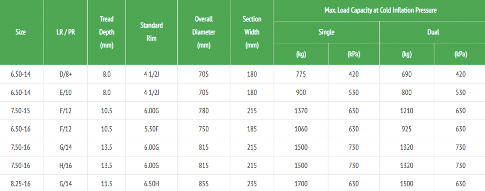Image resolution: width=485 pixels, height=191 pixels.
Task: Click the LR / PR column header
Action: (65, 32)
